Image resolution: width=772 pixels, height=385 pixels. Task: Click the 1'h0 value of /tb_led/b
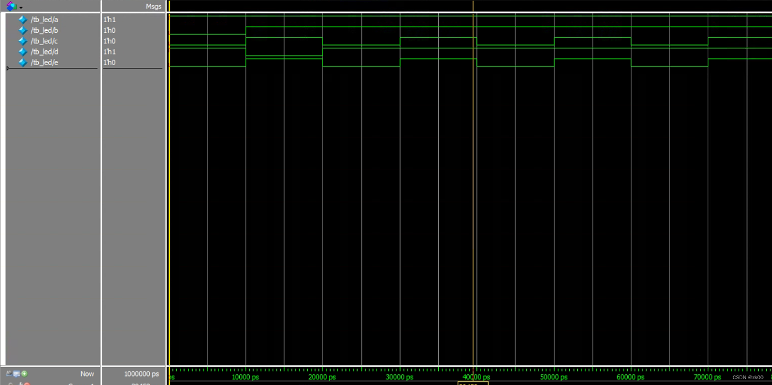[x=110, y=30]
